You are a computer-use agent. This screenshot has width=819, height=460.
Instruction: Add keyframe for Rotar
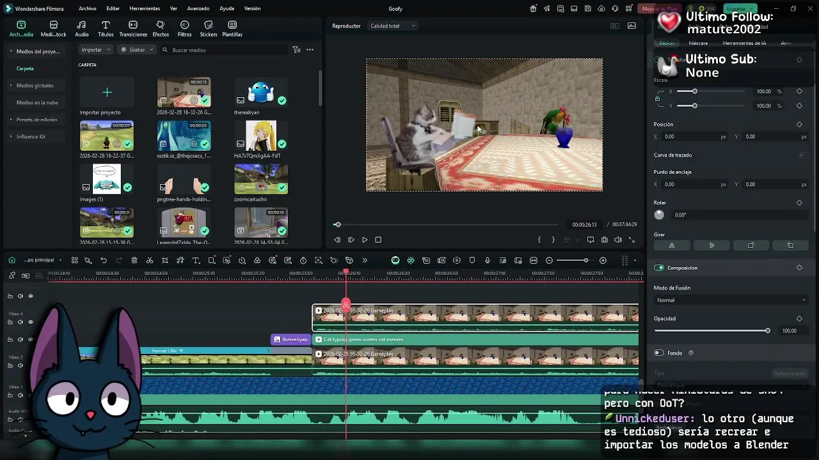799,203
